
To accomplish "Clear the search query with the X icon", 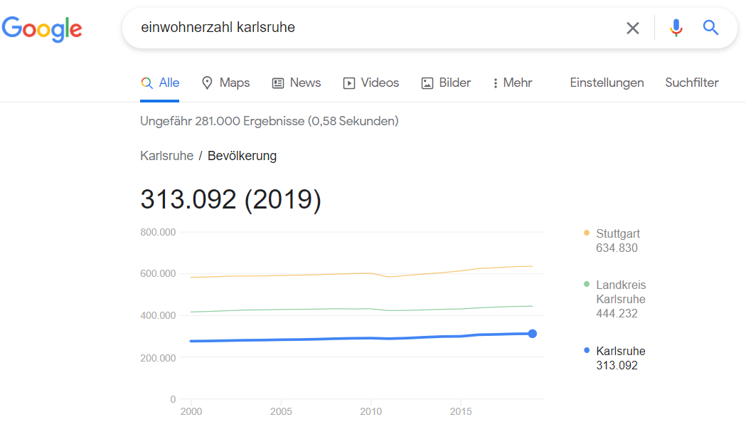I will (633, 28).
